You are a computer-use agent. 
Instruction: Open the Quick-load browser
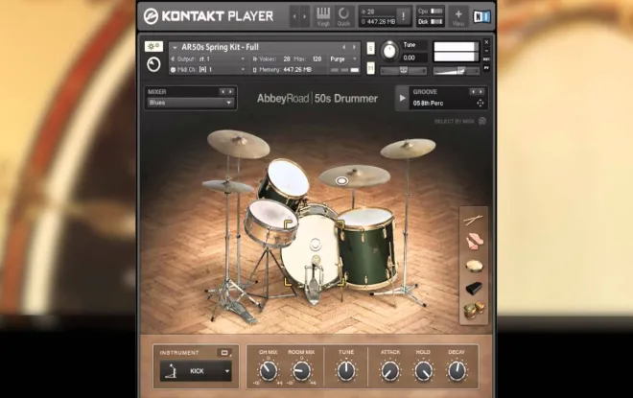pos(343,16)
